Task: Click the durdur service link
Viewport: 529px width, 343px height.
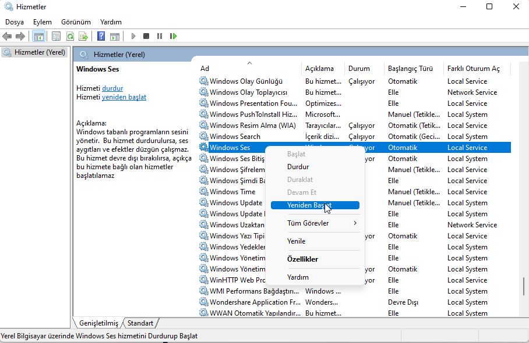Action: coord(112,88)
